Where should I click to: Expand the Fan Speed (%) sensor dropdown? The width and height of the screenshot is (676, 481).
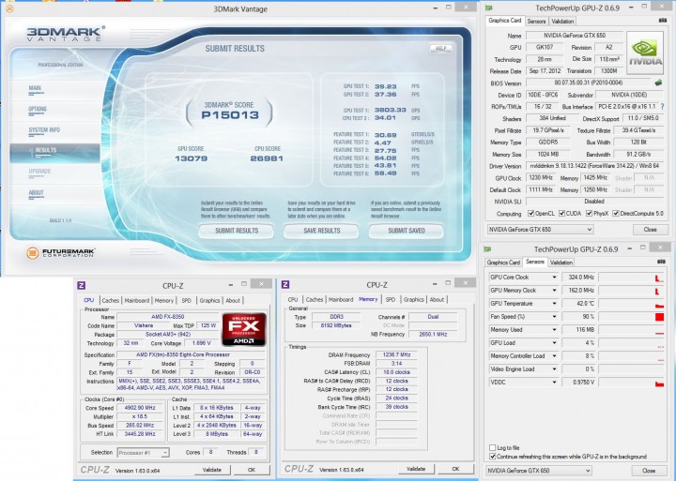point(554,317)
